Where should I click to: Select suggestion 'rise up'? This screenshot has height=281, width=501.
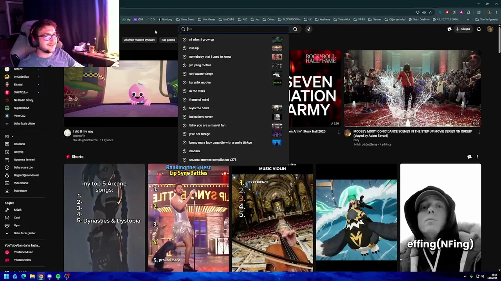click(x=233, y=48)
